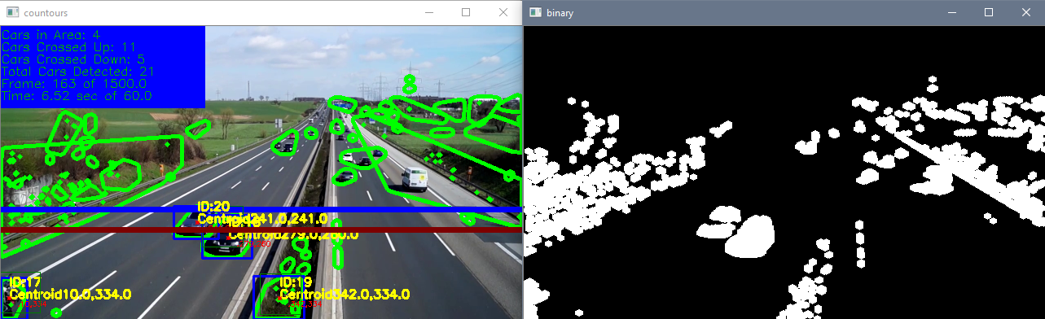Maximize the binary window
The image size is (1045, 319).
(988, 13)
